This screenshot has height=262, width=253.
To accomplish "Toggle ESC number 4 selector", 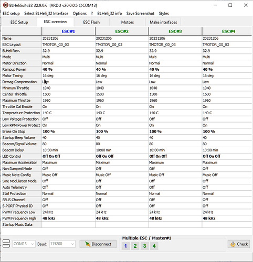I will 154,246.
